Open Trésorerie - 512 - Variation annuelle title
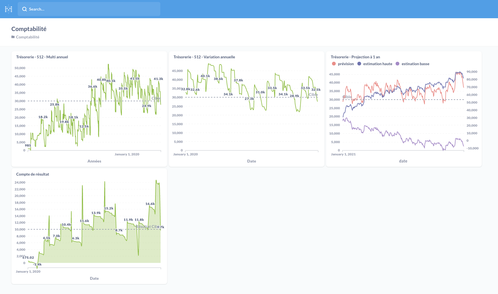The image size is (498, 294). point(204,57)
